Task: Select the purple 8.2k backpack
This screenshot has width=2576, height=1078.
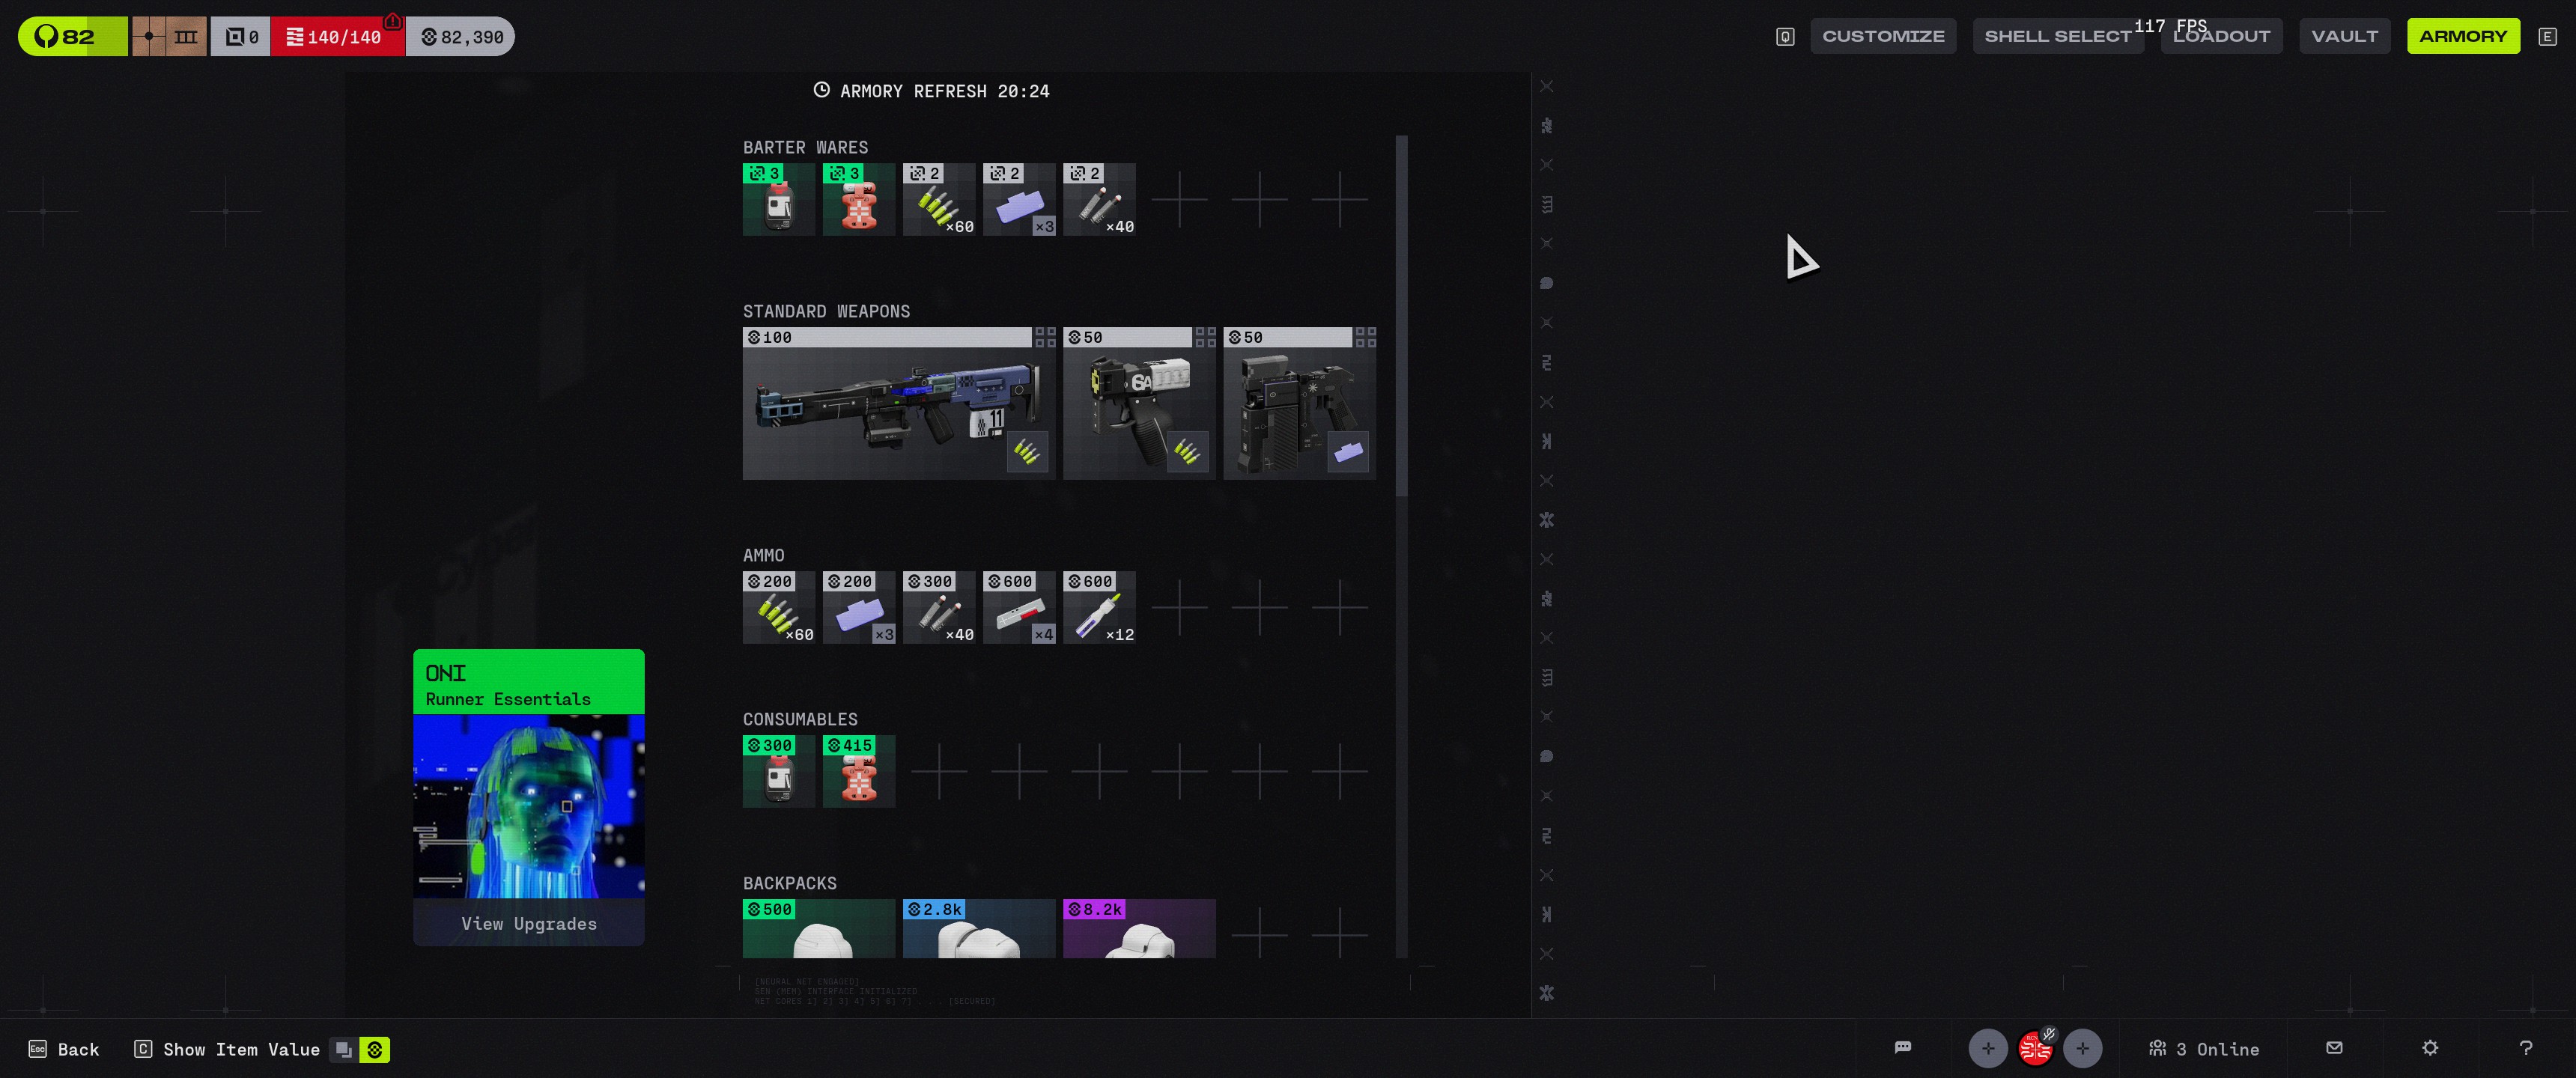Action: 1139,930
